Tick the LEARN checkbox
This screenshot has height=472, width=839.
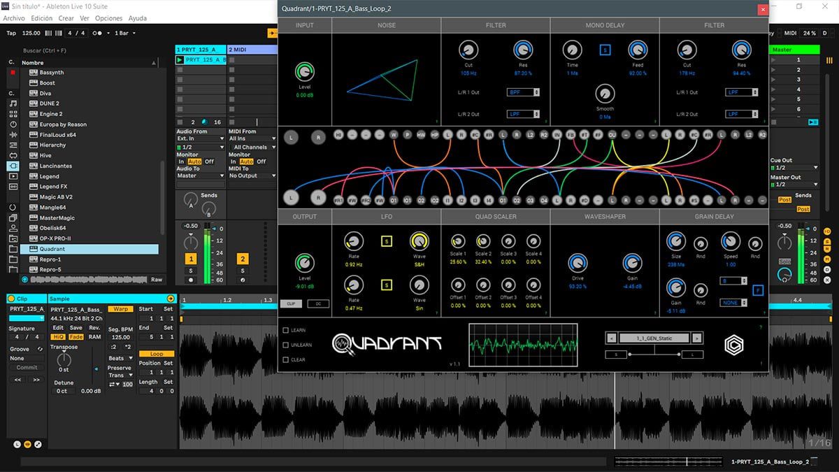click(285, 330)
